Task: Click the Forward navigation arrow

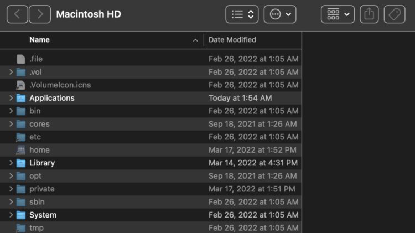Action: (x=39, y=14)
